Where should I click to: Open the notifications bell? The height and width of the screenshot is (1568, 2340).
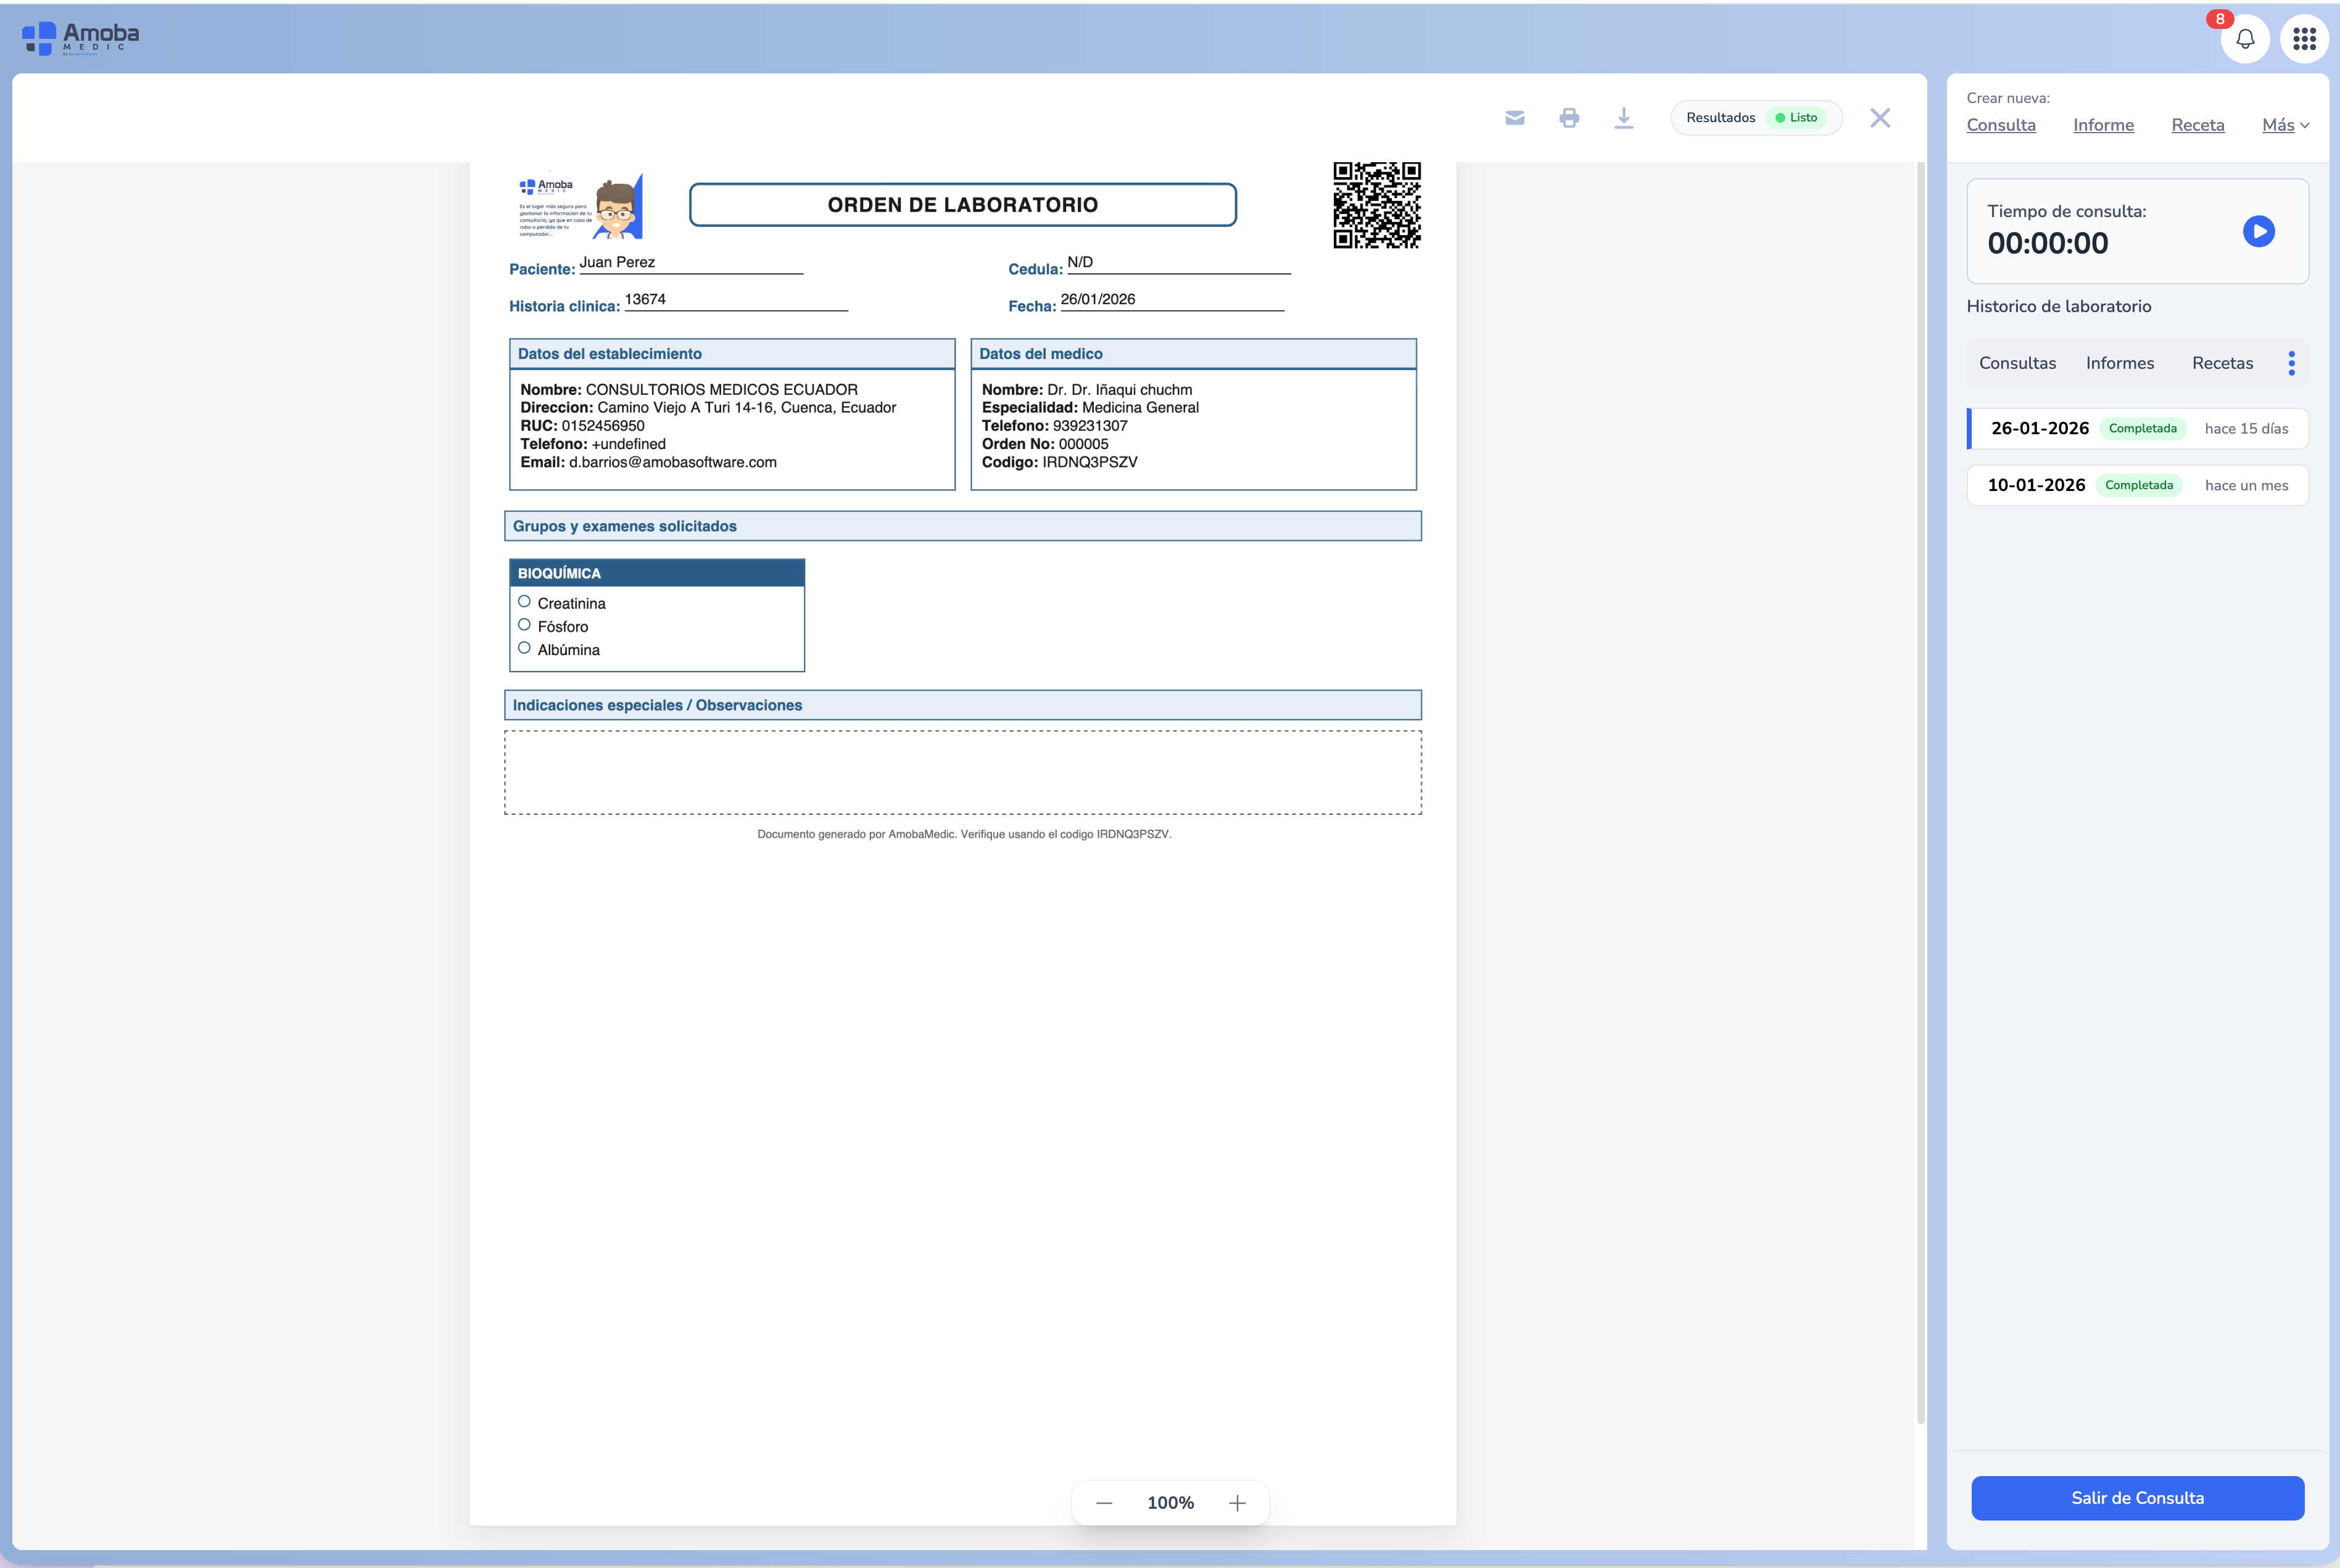pyautogui.click(x=2245, y=39)
